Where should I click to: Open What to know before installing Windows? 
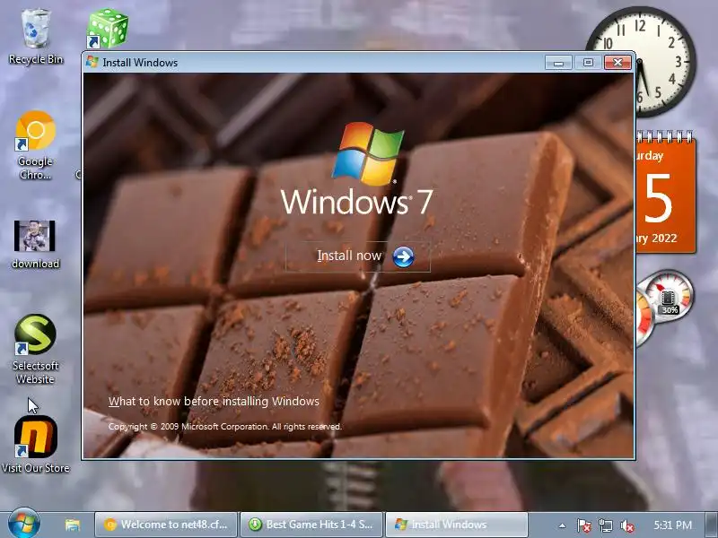(x=214, y=401)
